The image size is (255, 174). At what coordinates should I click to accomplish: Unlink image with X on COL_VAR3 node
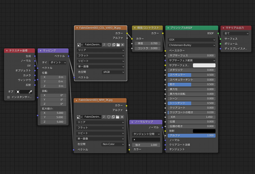(122, 45)
